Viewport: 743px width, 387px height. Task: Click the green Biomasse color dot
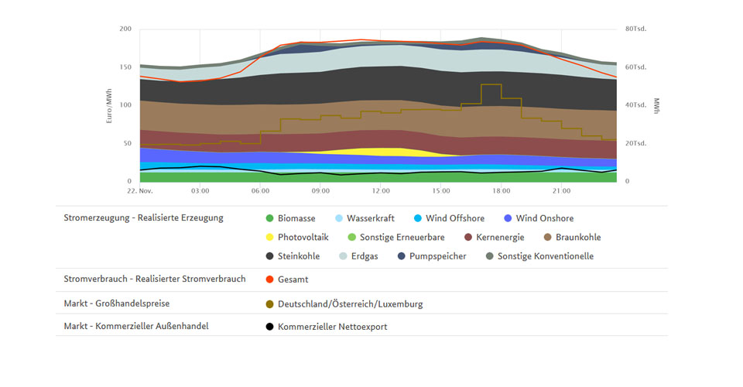pyautogui.click(x=269, y=218)
